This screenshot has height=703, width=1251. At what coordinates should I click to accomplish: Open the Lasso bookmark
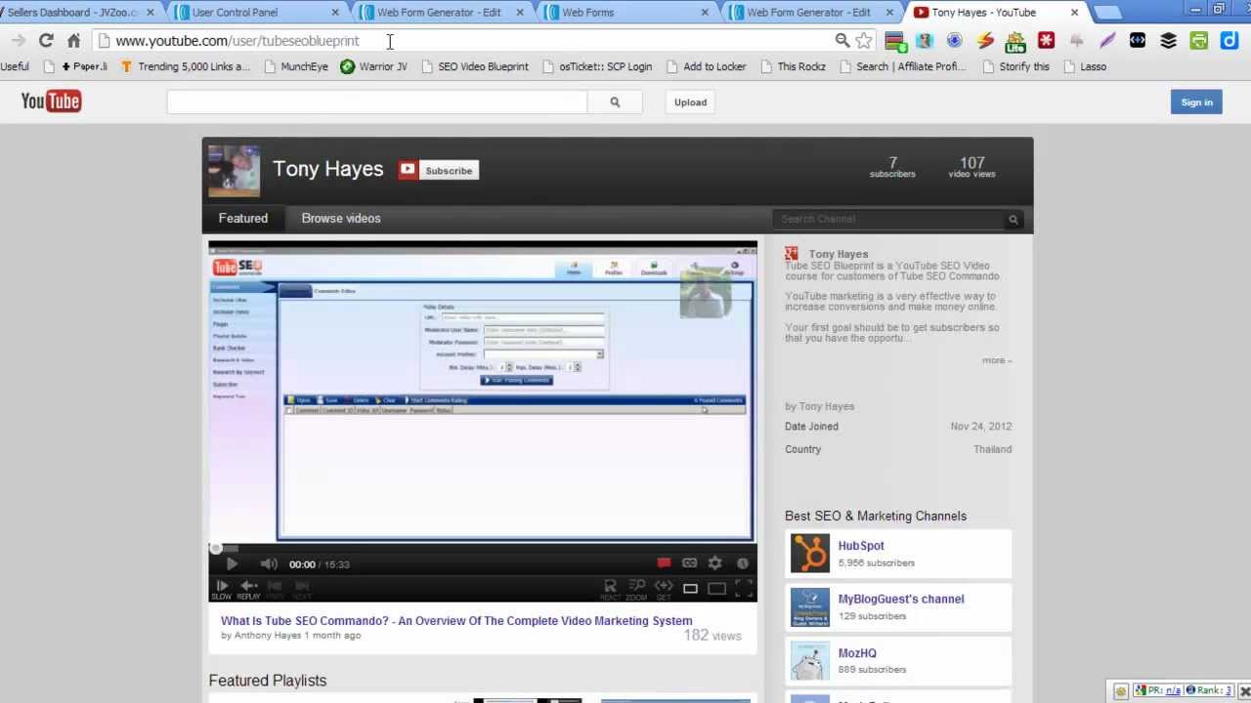[x=1085, y=66]
